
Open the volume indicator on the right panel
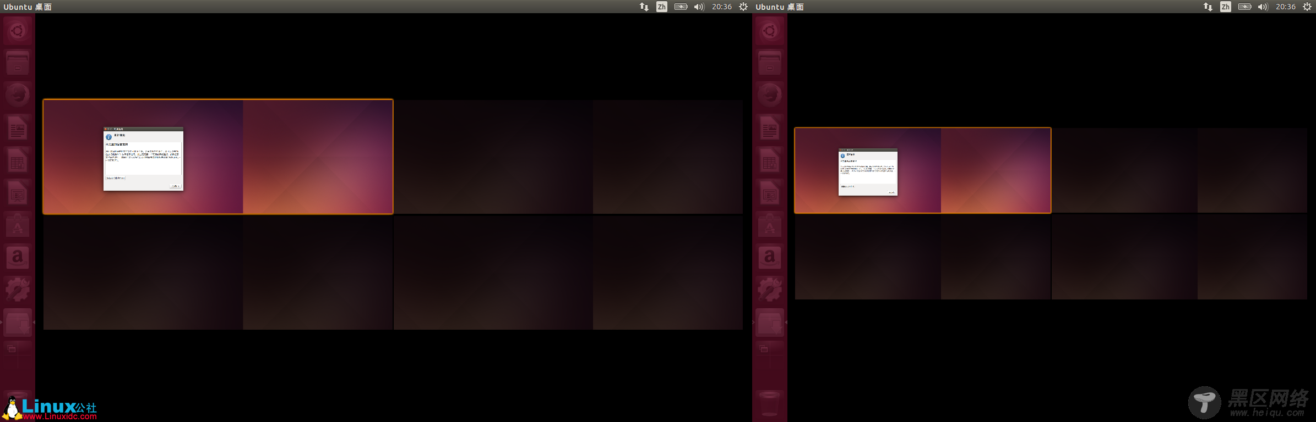1263,7
